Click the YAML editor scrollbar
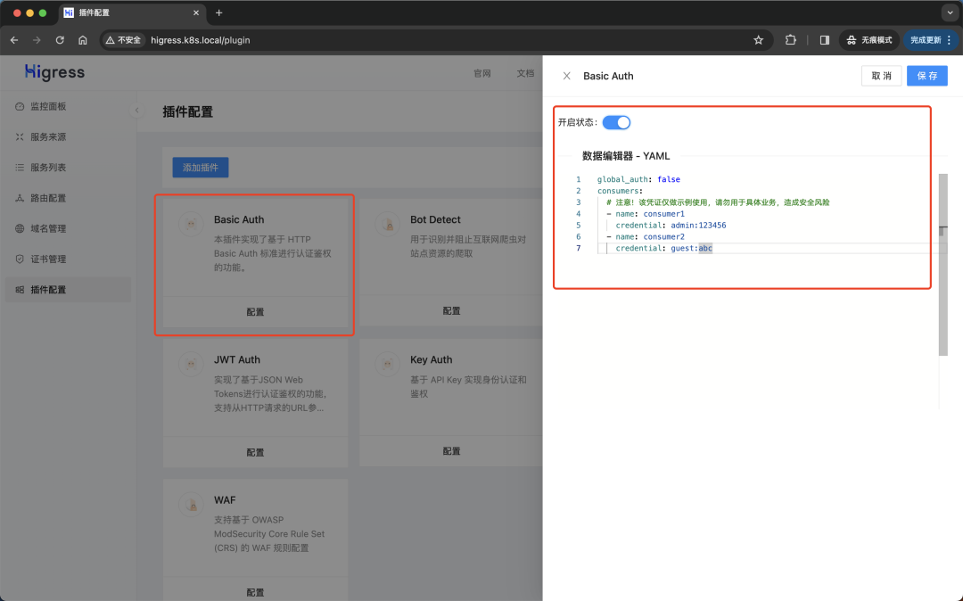This screenshot has width=963, height=601. pos(942,265)
